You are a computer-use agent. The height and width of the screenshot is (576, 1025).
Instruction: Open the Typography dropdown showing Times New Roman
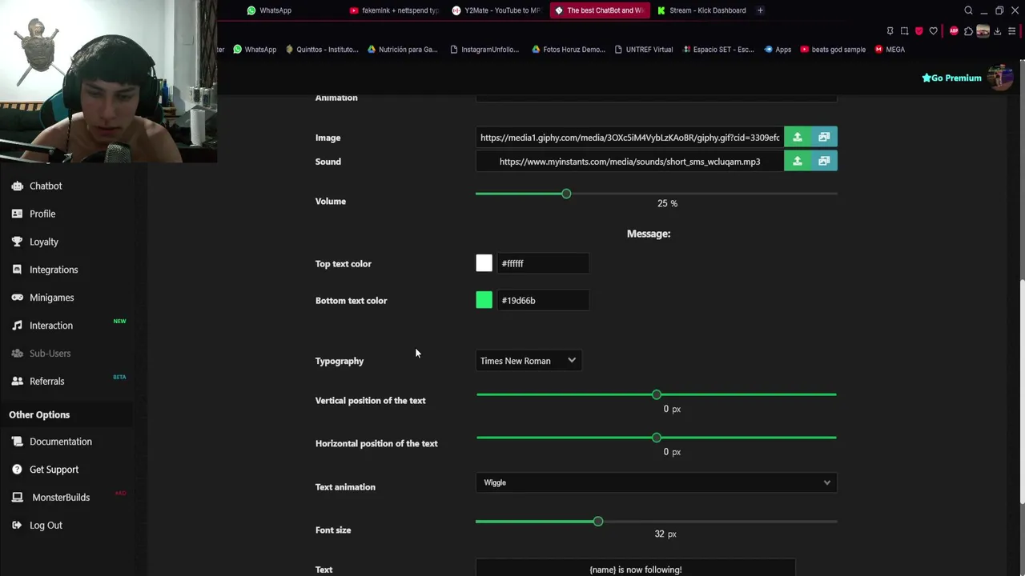click(528, 361)
